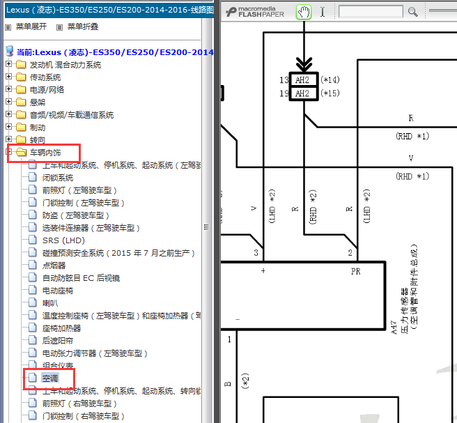Viewport: 457px width, 423px height.
Task: Expand the 转向 folder node
Action: 9,139
